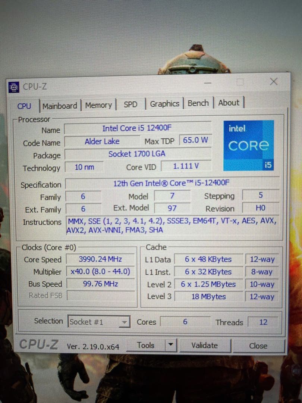Open the Memory tab
Image resolution: width=302 pixels, height=403 pixels.
tap(98, 105)
